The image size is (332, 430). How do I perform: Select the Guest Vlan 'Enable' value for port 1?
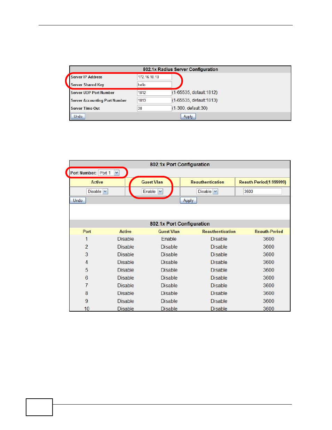point(169,239)
